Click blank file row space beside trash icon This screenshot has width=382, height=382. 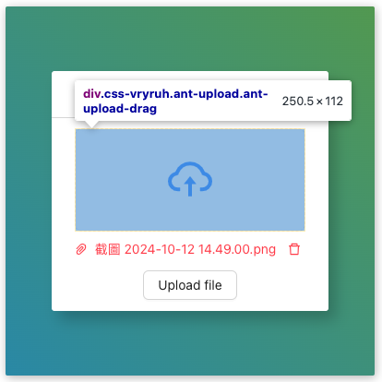pos(315,249)
